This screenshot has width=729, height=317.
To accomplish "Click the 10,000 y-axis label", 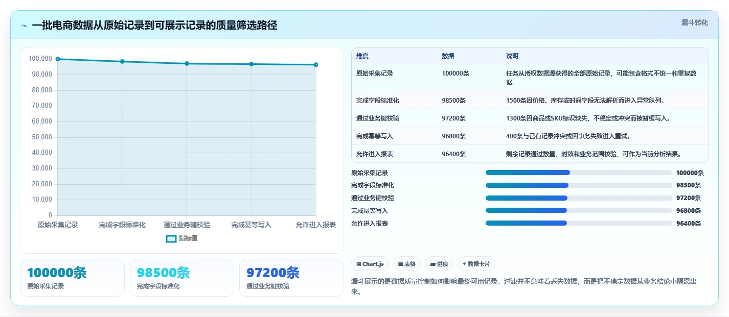I will click(42, 200).
